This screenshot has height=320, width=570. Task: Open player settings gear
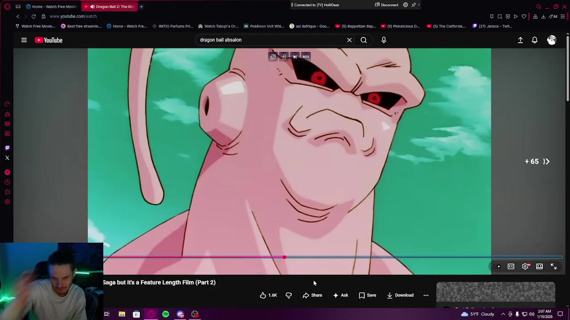(525, 267)
